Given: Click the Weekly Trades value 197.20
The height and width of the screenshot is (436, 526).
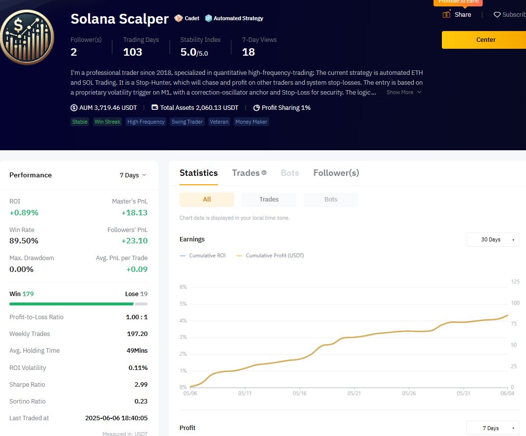Looking at the screenshot, I should click(x=137, y=334).
